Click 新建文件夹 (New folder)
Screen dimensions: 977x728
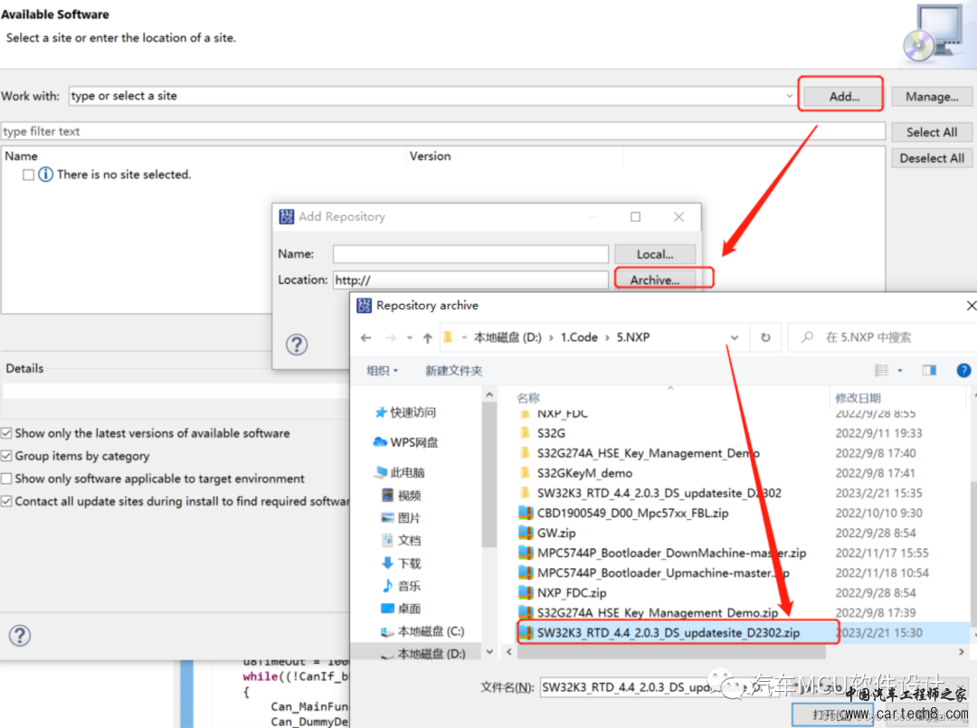coord(453,371)
